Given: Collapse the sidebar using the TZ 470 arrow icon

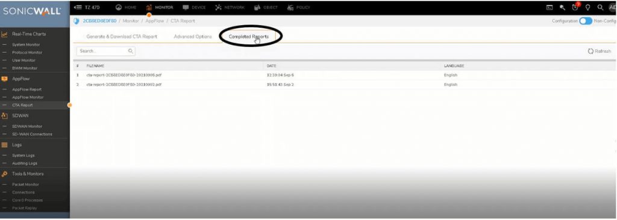Looking at the screenshot, I should (x=78, y=7).
